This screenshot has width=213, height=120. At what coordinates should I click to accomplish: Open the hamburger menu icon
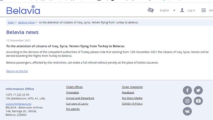coord(204,10)
